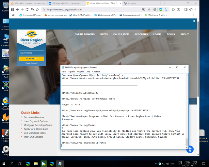Close the Current Deposit Rates tab
Viewport: 209px width, 167px height.
pos(120,3)
